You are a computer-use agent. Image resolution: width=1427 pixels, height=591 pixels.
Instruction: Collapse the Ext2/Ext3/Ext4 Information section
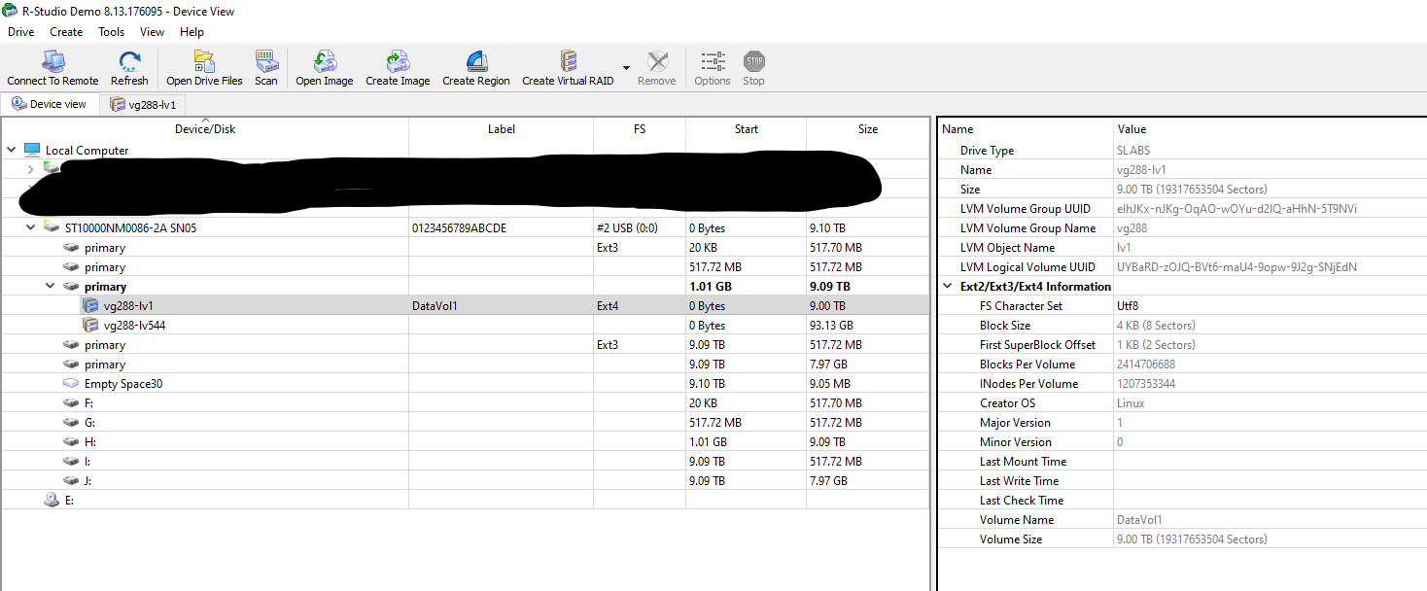pyautogui.click(x=949, y=287)
